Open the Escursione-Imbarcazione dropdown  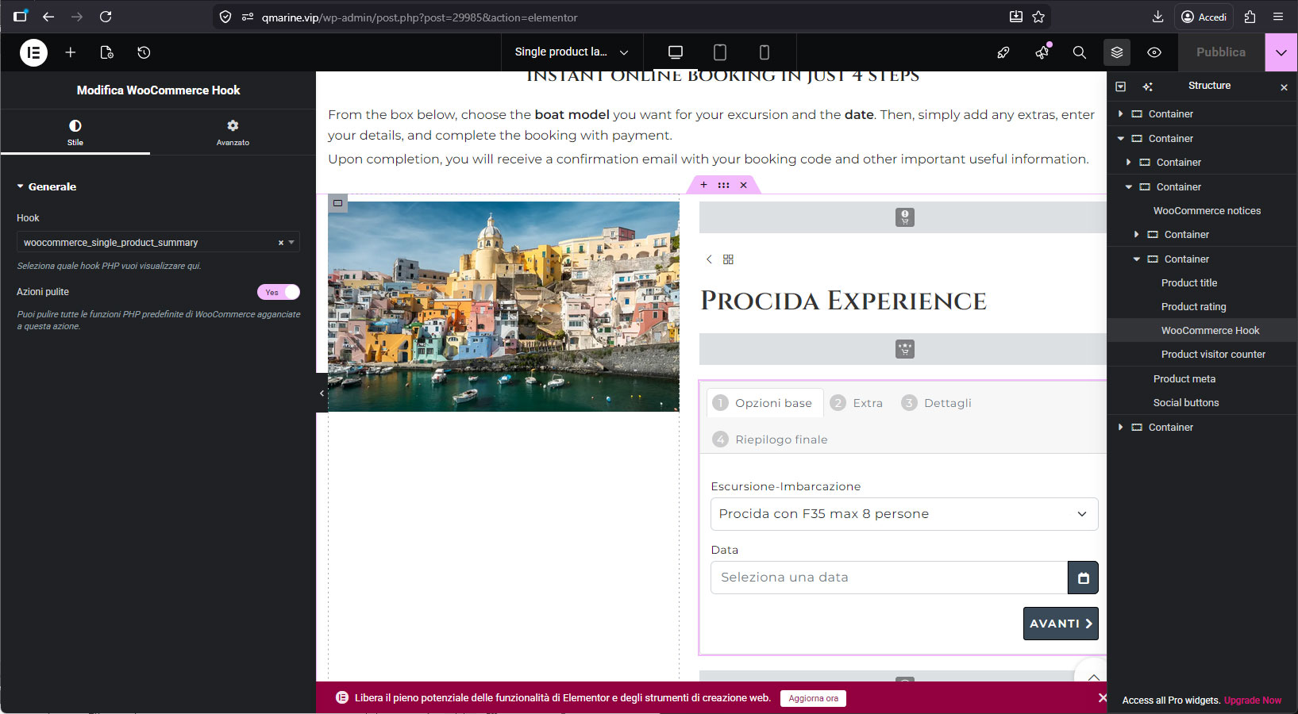[904, 514]
